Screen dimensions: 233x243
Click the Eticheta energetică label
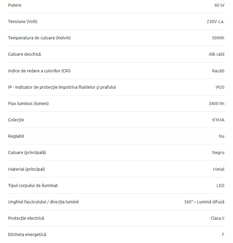(27, 234)
